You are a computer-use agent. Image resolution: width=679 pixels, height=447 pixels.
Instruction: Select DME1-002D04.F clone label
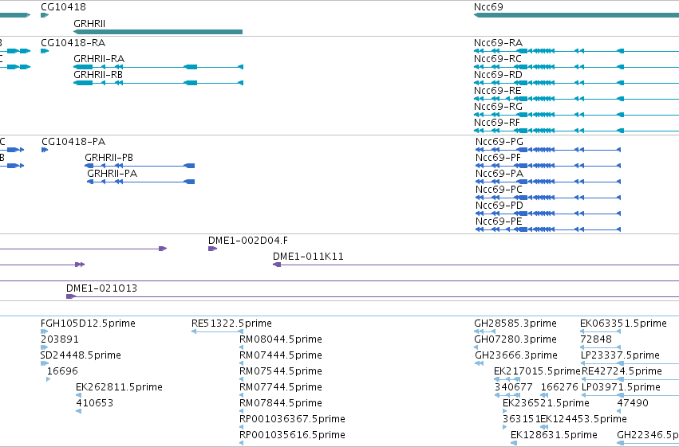click(248, 241)
